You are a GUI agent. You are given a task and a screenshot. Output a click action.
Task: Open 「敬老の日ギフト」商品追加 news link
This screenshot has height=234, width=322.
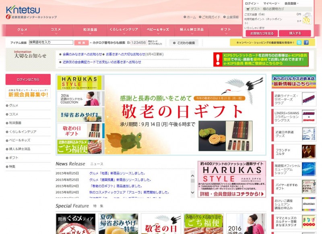pos(116,186)
